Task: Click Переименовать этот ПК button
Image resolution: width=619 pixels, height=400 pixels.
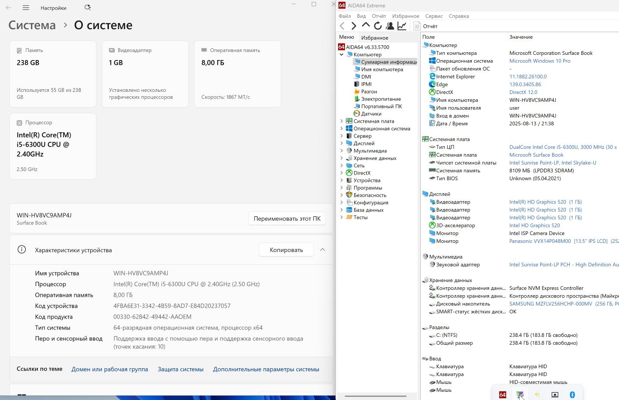Action: coord(287,218)
